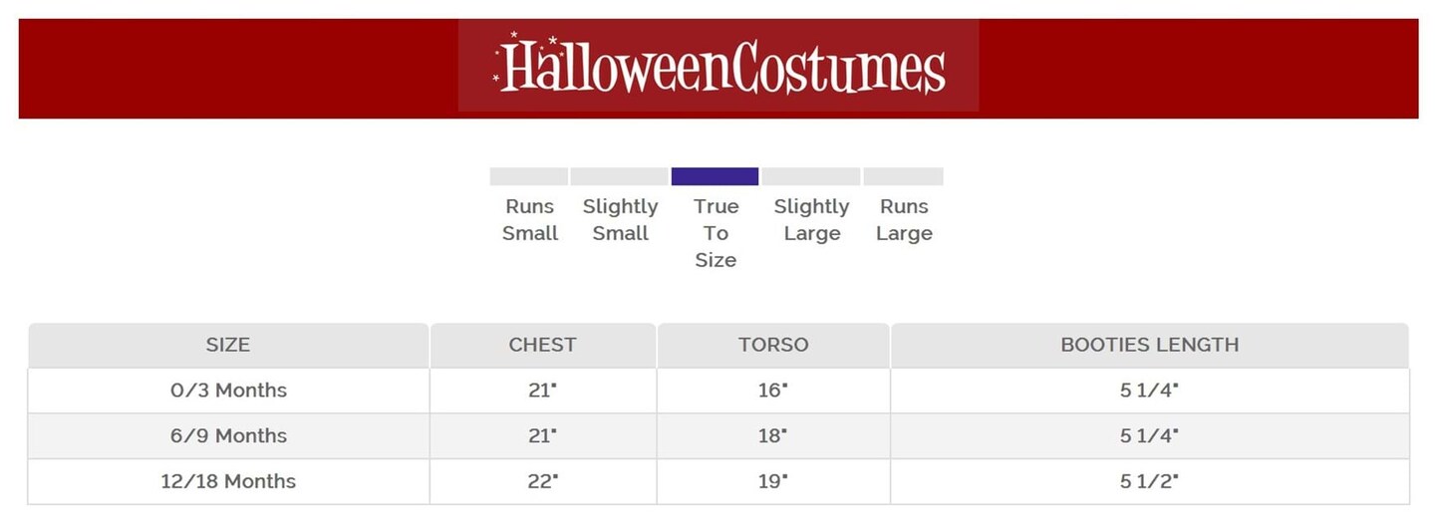The height and width of the screenshot is (532, 1435).
Task: Select the Runs Large fit segment
Action: click(903, 176)
